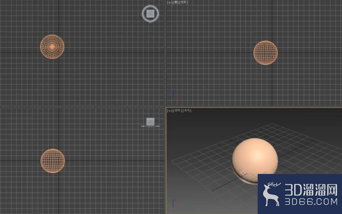Click the ViewCube face inside the compass ring

(150, 13)
